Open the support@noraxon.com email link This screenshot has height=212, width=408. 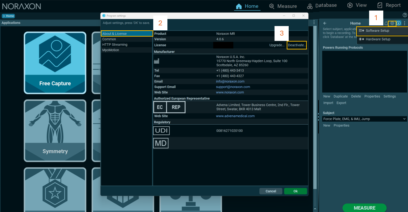tap(233, 87)
